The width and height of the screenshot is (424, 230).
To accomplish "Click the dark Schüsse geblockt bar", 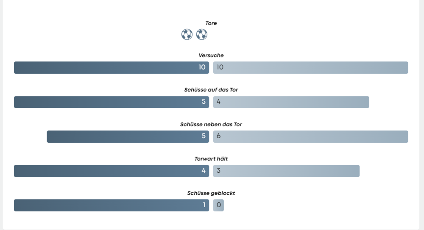I will pyautogui.click(x=112, y=205).
